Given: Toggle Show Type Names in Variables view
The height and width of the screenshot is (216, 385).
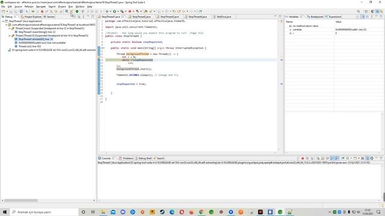Looking at the screenshot, I should tap(357, 16).
